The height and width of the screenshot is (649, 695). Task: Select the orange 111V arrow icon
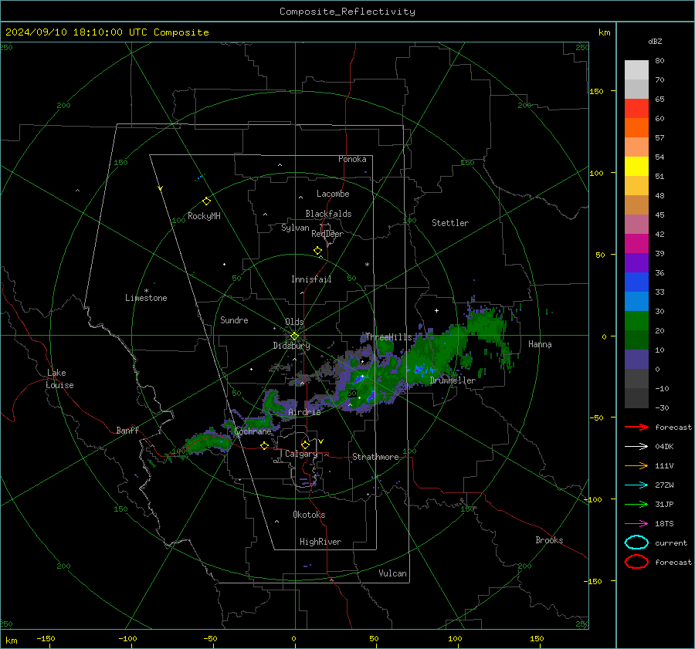click(636, 465)
